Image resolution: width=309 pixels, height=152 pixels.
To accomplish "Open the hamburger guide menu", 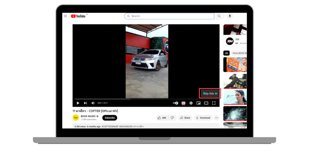I will (x=66, y=16).
